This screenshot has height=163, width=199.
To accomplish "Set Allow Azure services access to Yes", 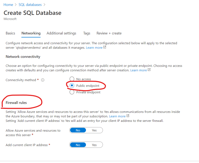I will pos(94,130).
